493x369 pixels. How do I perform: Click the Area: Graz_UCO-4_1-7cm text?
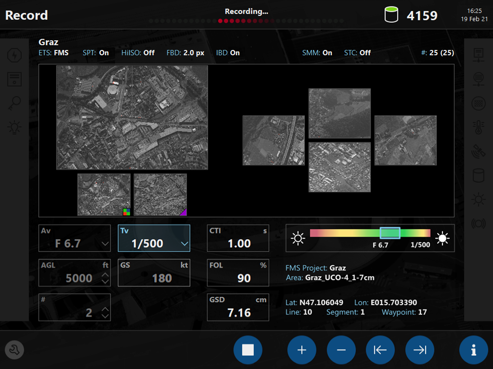tap(330, 278)
